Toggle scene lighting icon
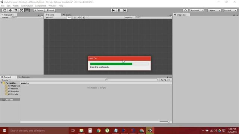This screenshot has height=134, width=239. 75,17
